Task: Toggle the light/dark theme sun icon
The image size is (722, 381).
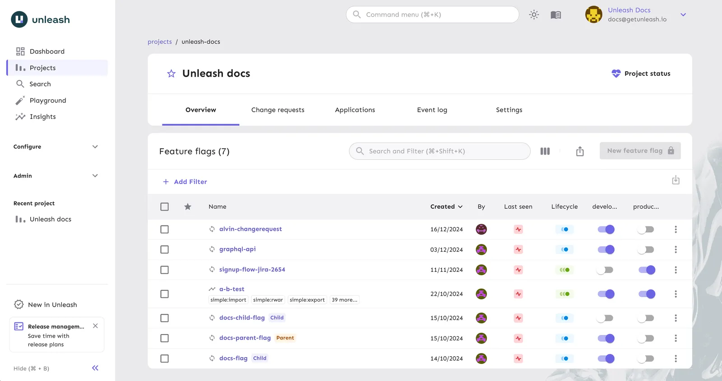Action: pyautogui.click(x=534, y=14)
